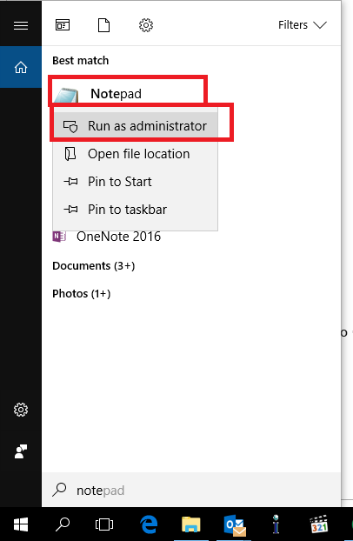
Task: Filter results by Apps icon
Action: [63, 25]
